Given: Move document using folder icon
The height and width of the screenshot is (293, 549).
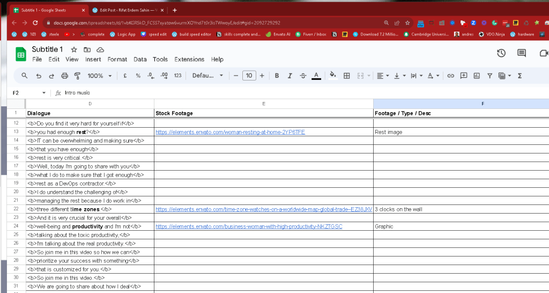Looking at the screenshot, I should pyautogui.click(x=87, y=50).
